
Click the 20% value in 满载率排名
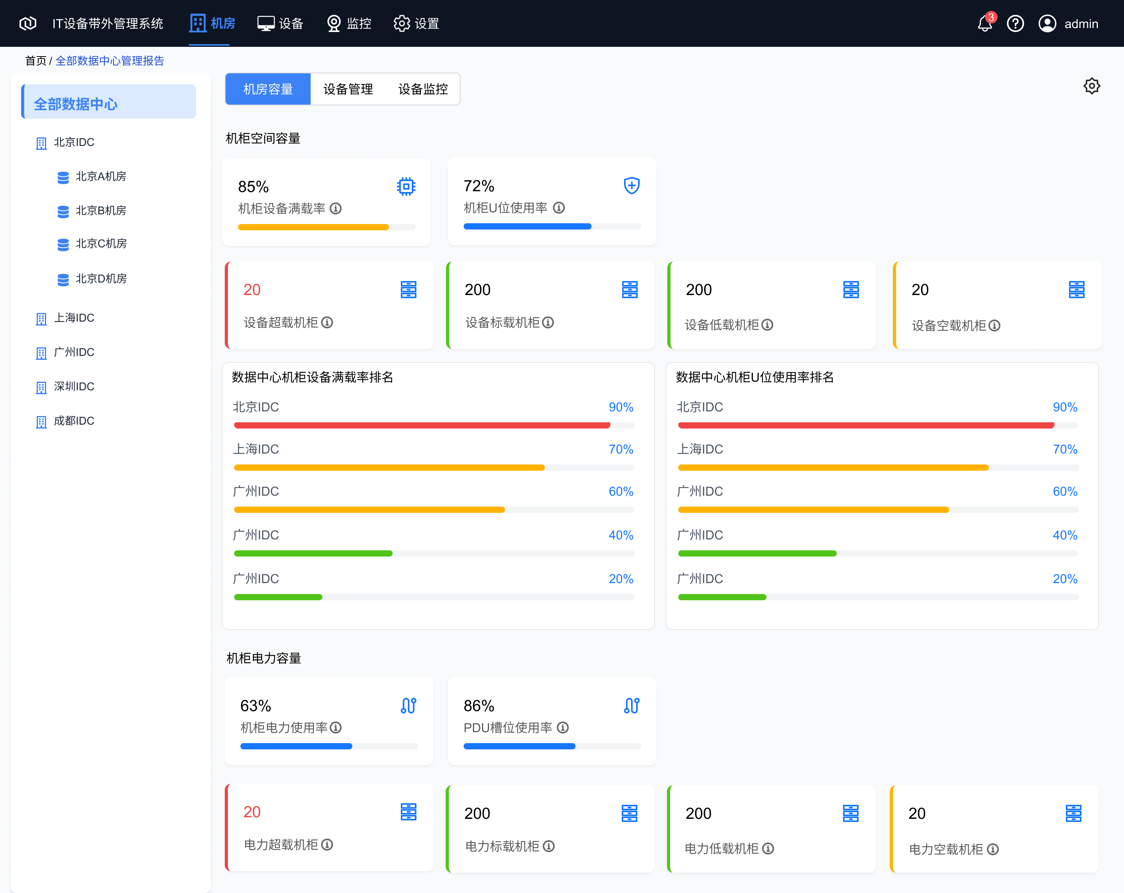click(621, 579)
